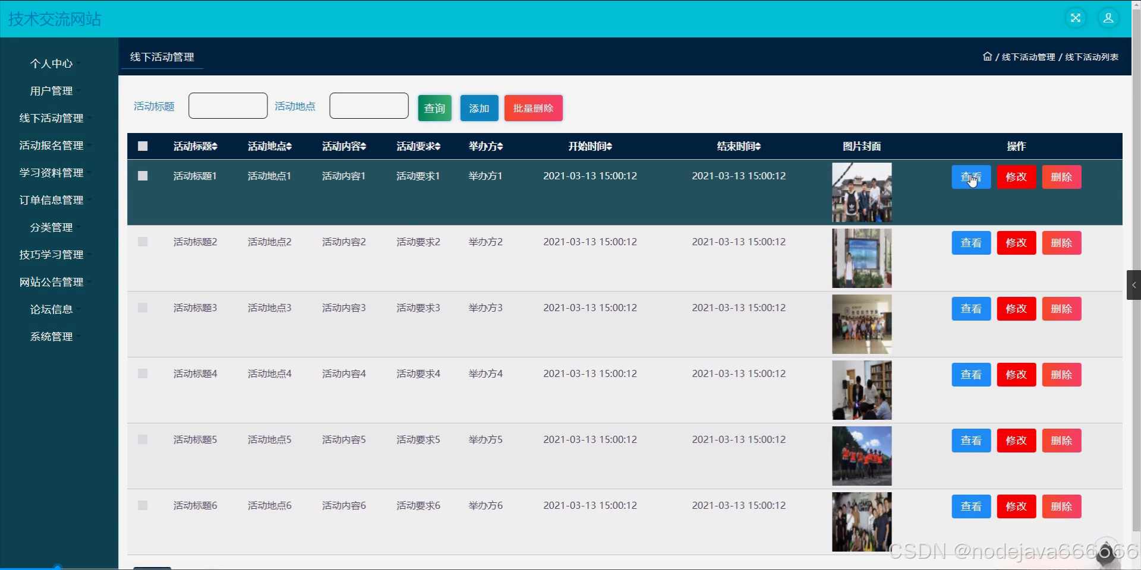Delete 活动标题1 using 删除 button
This screenshot has width=1141, height=570.
click(x=1061, y=177)
